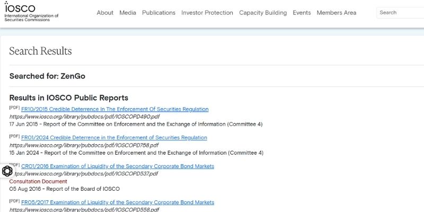Click the IOSCOPD758.pdf URL text
424x212 pixels.
pos(84,145)
